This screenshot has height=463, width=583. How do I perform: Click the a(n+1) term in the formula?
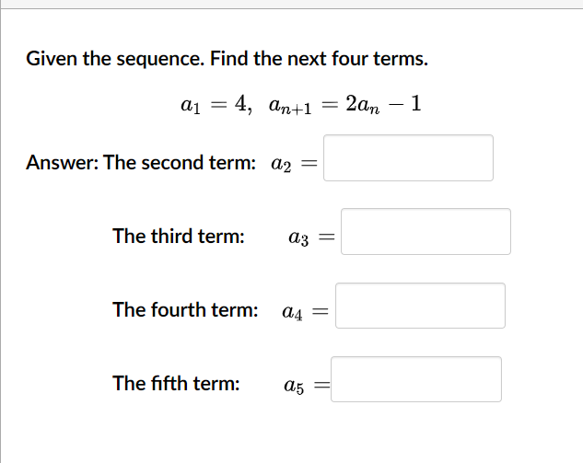(290, 106)
